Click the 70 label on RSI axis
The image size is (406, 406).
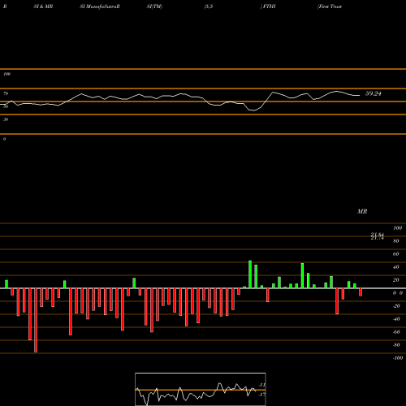pyautogui.click(x=6, y=93)
